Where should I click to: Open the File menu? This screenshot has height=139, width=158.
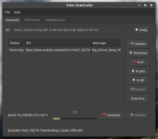7,12
